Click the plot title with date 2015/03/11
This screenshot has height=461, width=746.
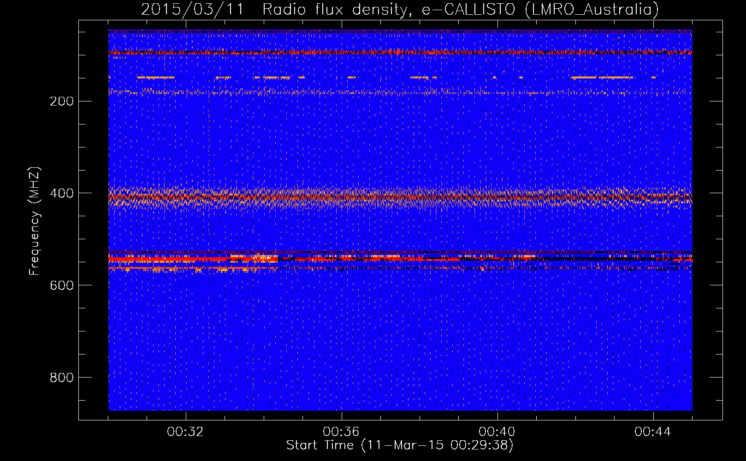point(400,9)
